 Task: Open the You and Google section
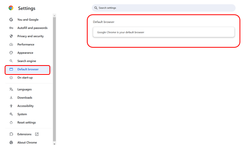pos(28,19)
